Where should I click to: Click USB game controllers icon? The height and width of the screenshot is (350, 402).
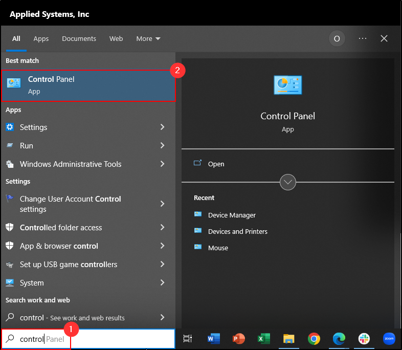point(10,265)
